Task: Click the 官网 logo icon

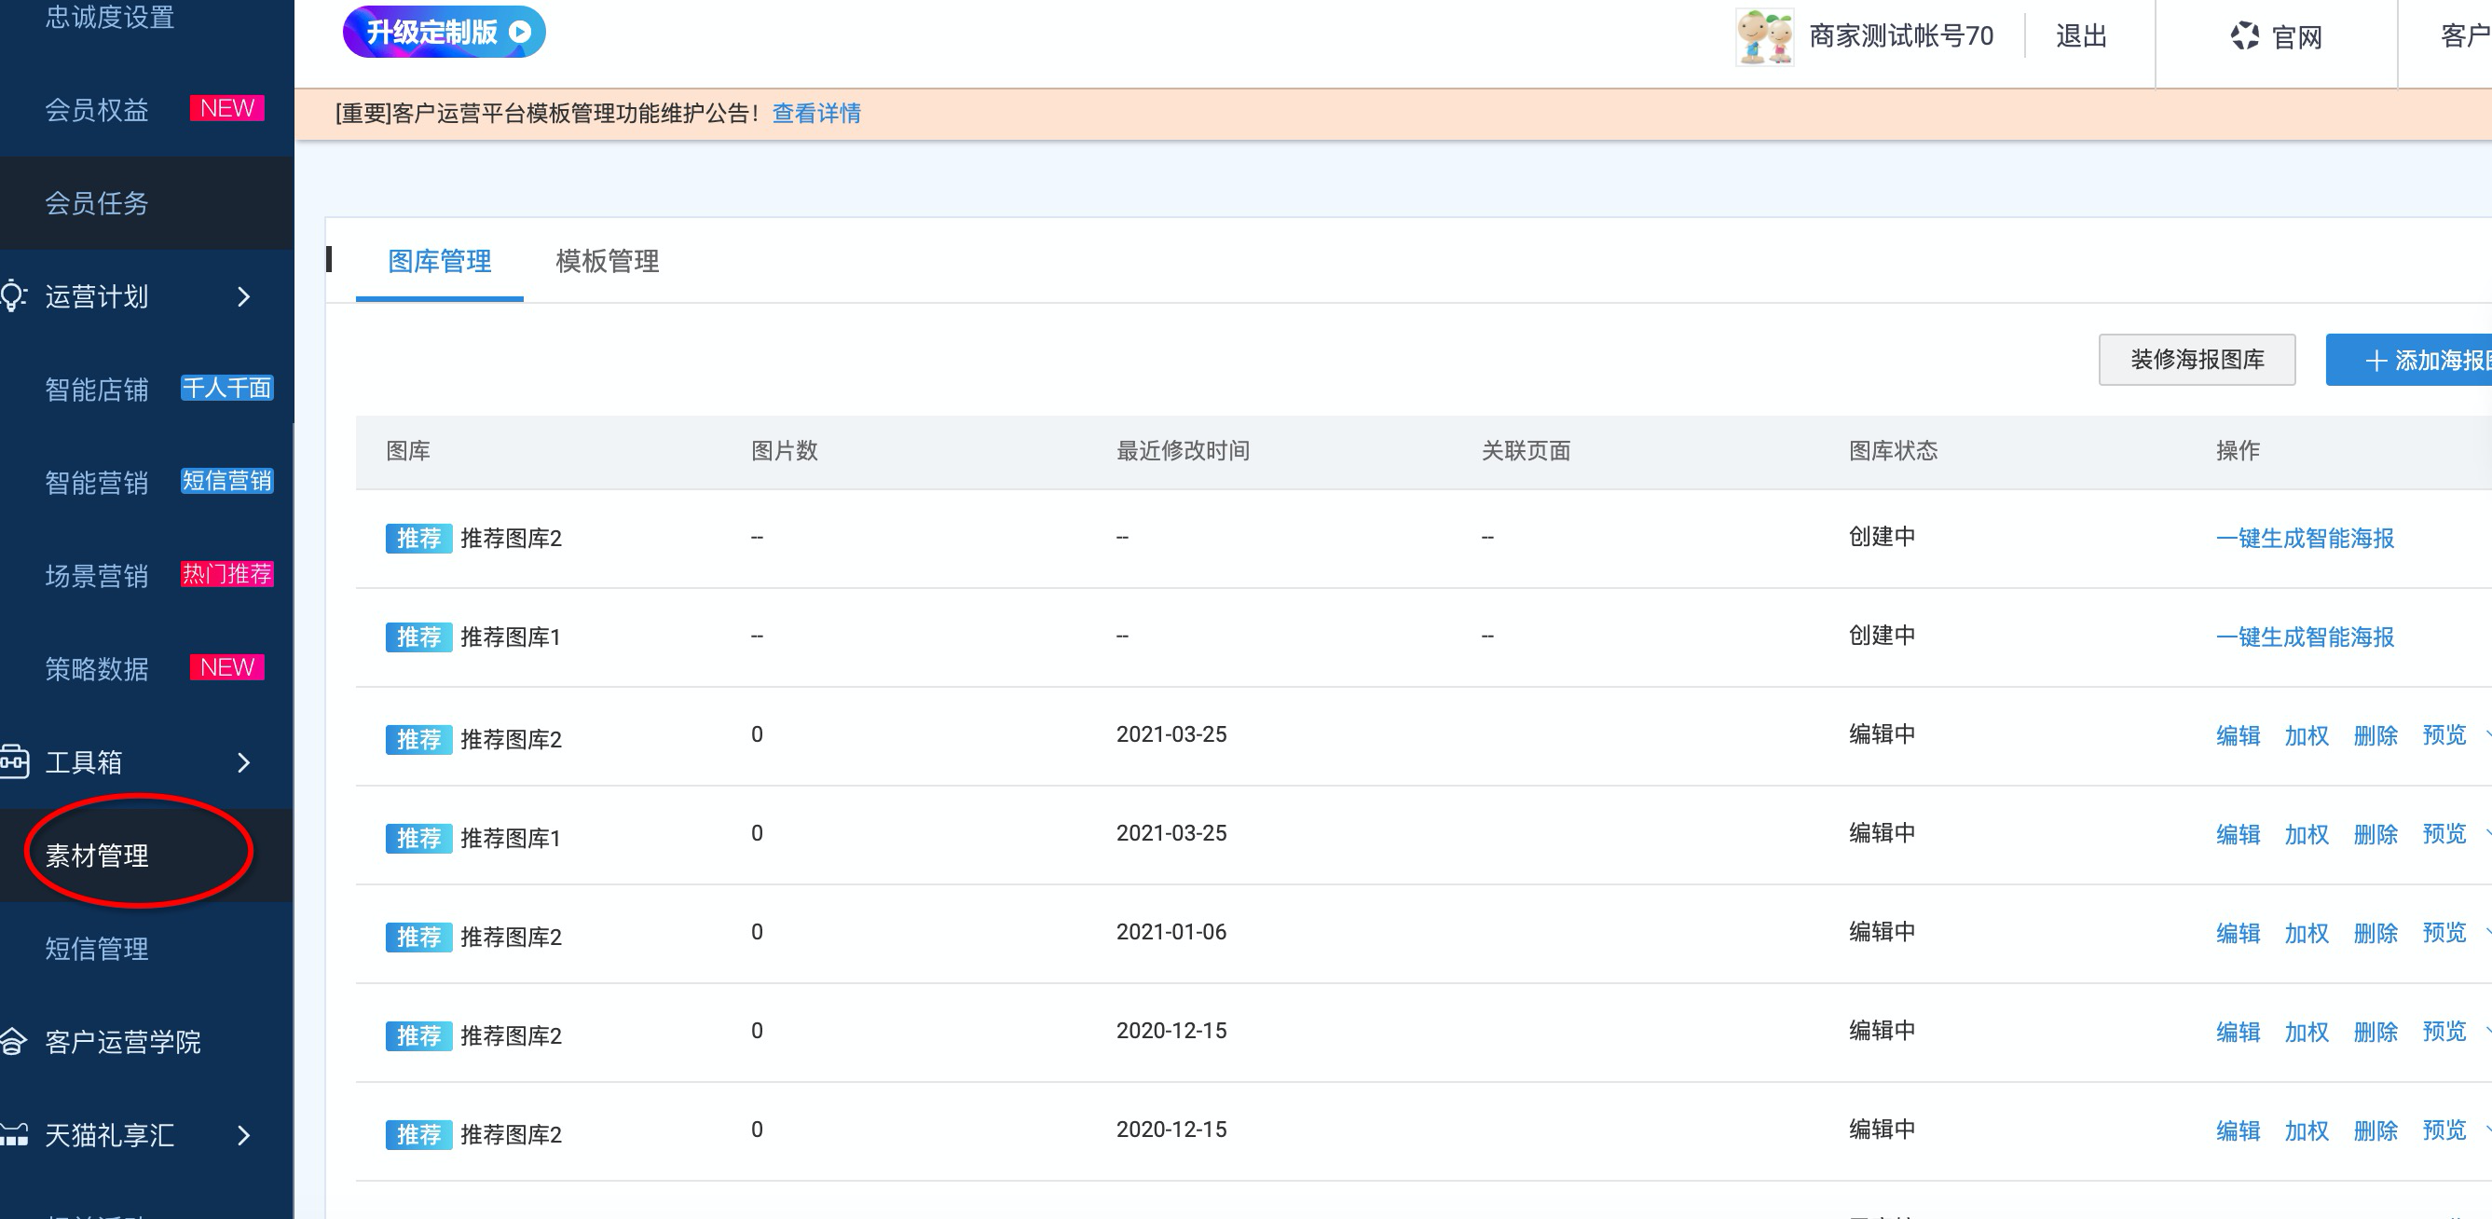Action: [2244, 36]
